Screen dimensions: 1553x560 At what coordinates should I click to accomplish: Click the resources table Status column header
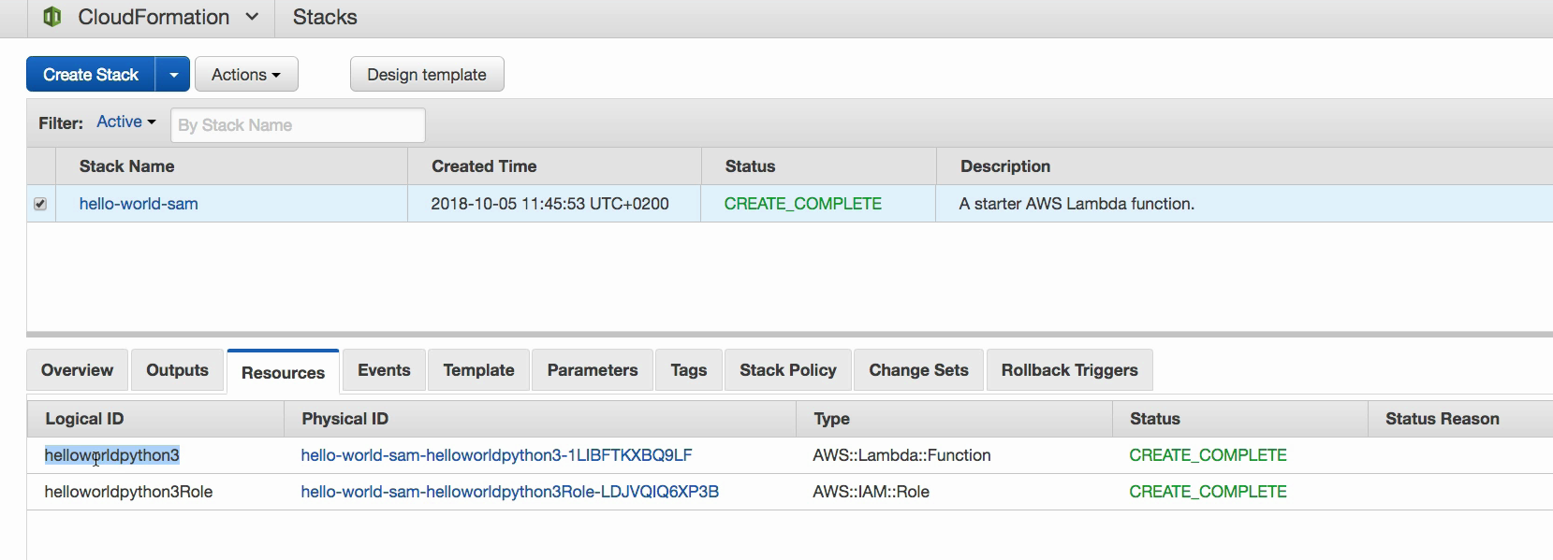click(x=1155, y=419)
